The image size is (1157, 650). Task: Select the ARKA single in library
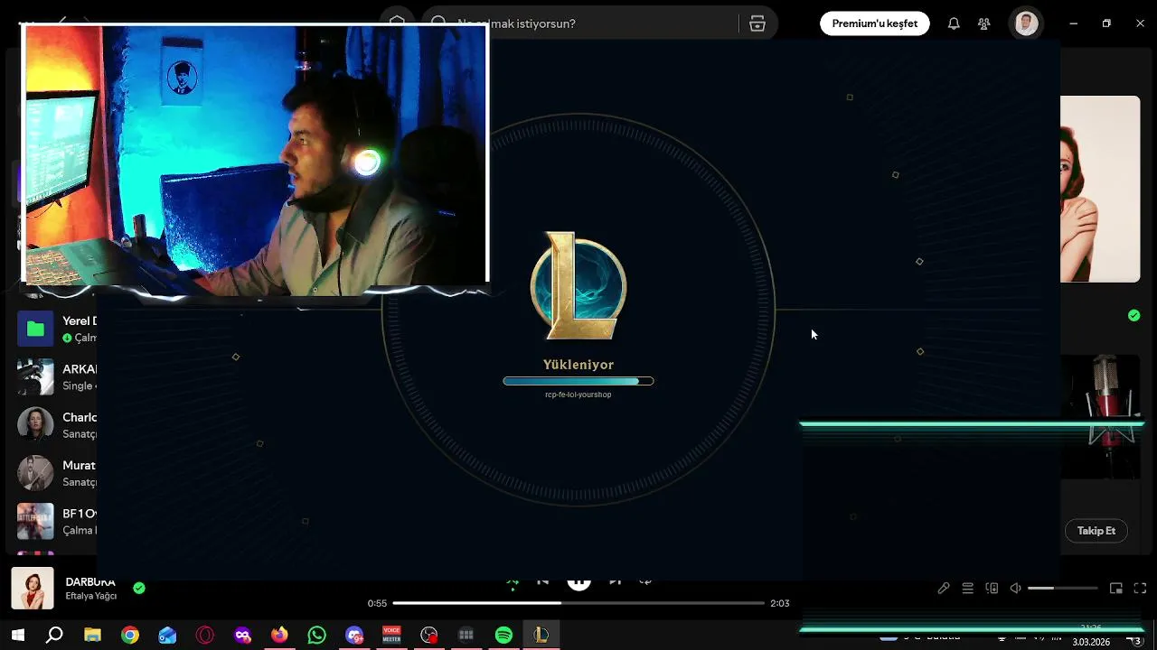(x=56, y=377)
